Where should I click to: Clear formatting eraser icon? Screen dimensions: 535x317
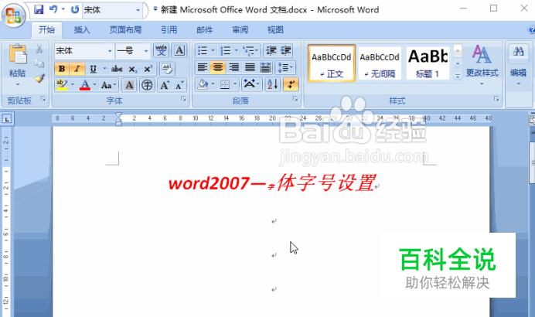coord(167,69)
